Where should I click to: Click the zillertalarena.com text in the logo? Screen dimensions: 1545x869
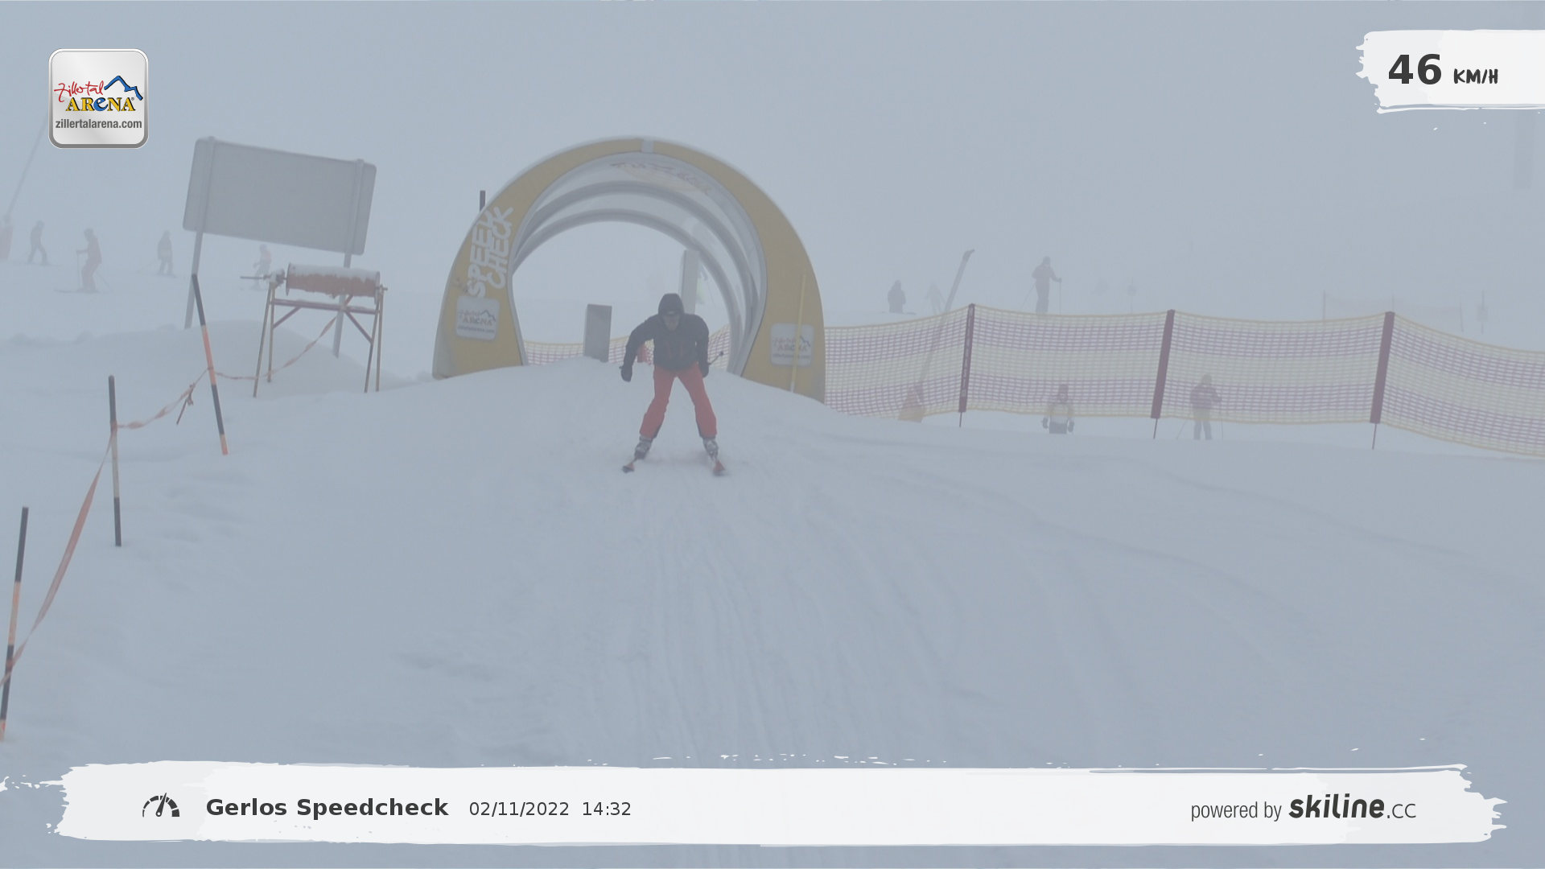[98, 124]
